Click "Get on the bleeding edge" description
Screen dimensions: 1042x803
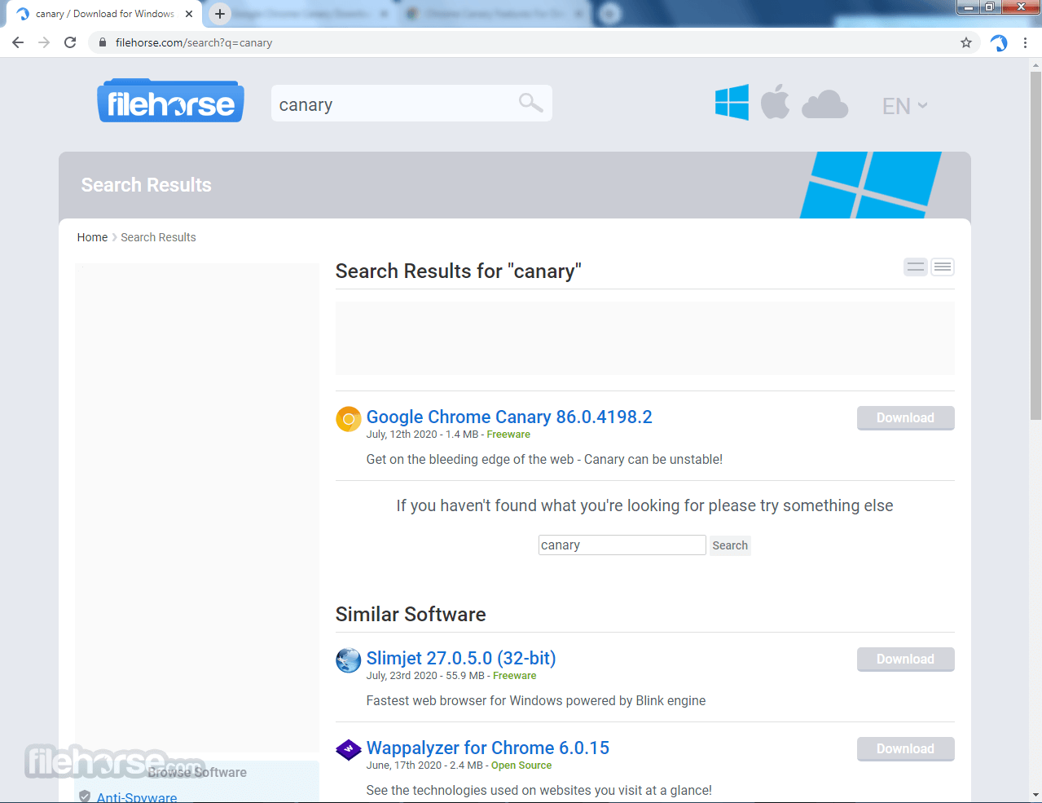click(544, 459)
